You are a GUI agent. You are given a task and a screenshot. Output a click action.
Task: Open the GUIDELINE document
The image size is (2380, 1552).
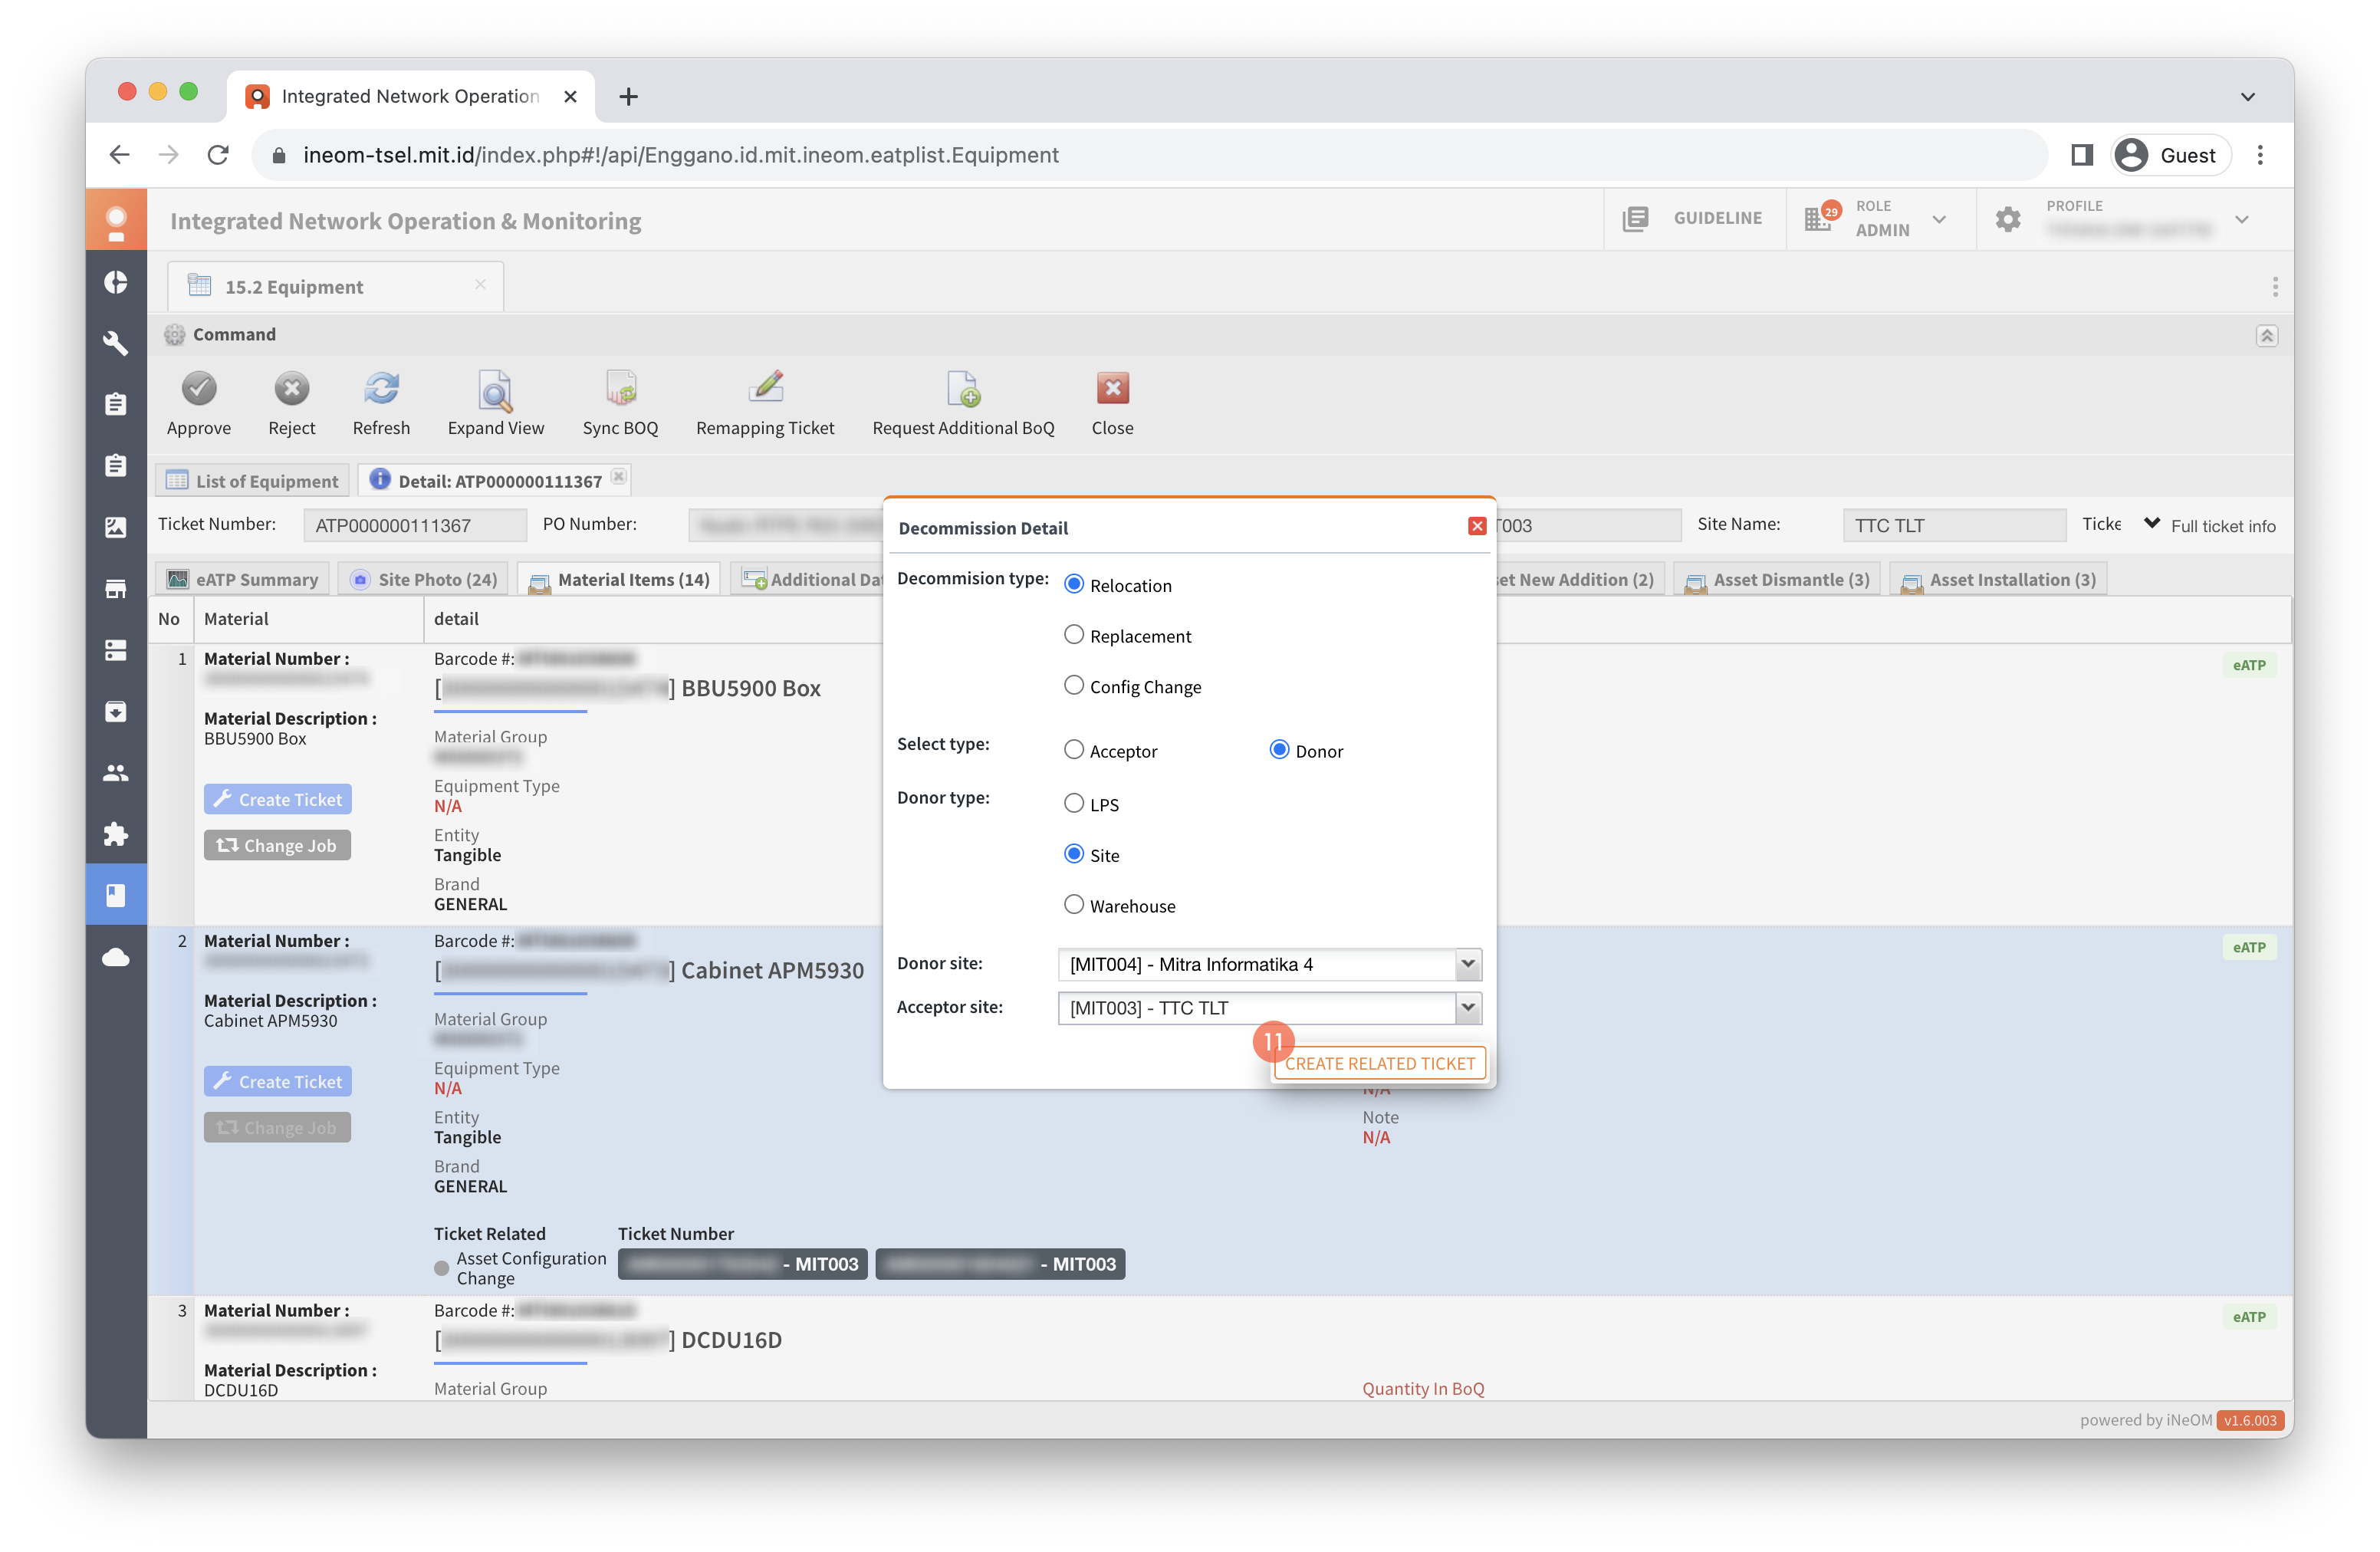1693,218
